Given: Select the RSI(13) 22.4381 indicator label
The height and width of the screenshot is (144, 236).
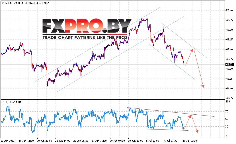Looking at the screenshot, I should click(11, 102).
